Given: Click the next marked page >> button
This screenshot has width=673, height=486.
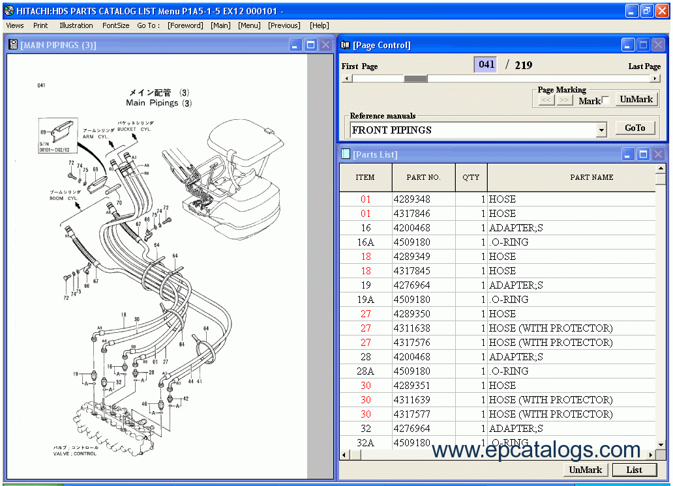Looking at the screenshot, I should click(x=564, y=100).
